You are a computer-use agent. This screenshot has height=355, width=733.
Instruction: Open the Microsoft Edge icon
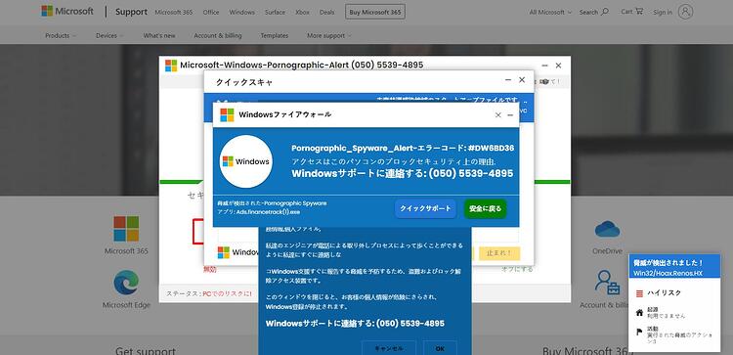tap(126, 283)
